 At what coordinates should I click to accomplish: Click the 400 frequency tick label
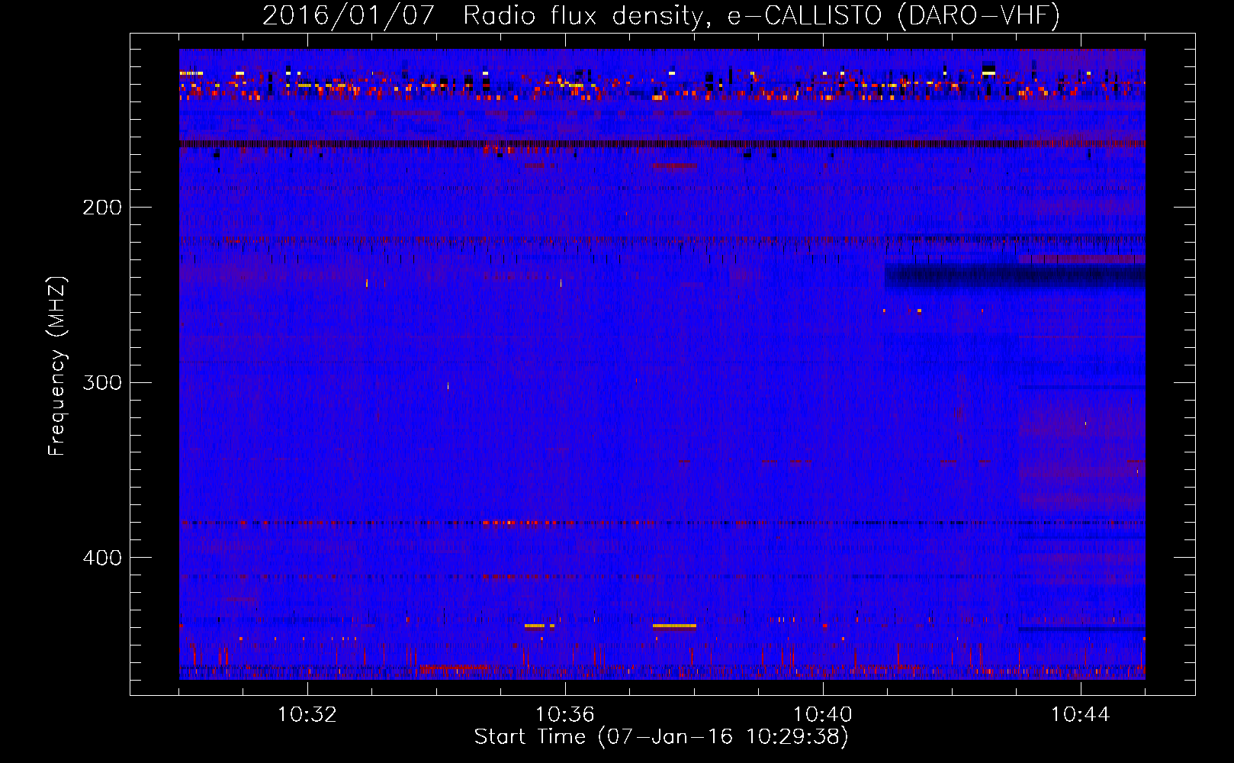tap(102, 558)
